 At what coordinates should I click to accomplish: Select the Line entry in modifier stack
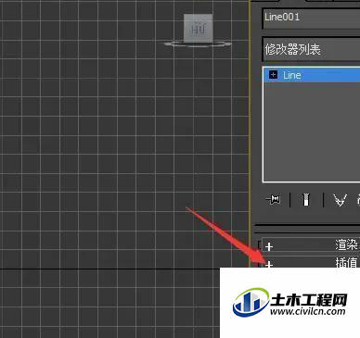coord(312,75)
